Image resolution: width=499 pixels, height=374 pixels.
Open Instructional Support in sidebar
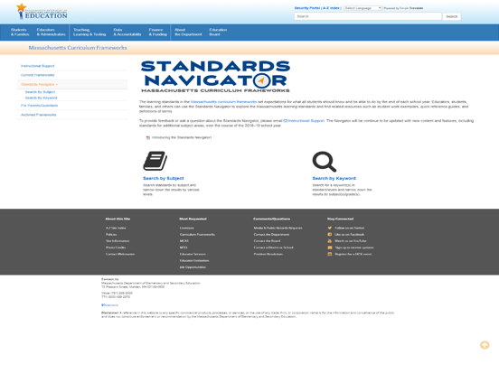(x=38, y=66)
